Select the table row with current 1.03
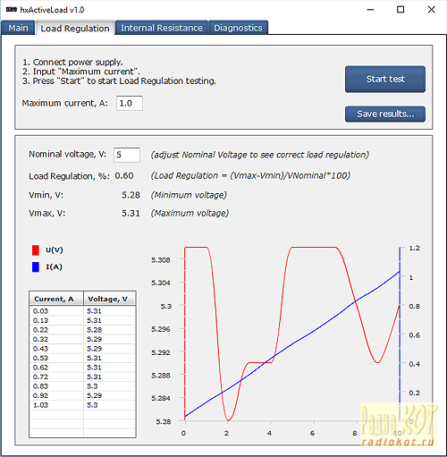 pyautogui.click(x=82, y=405)
